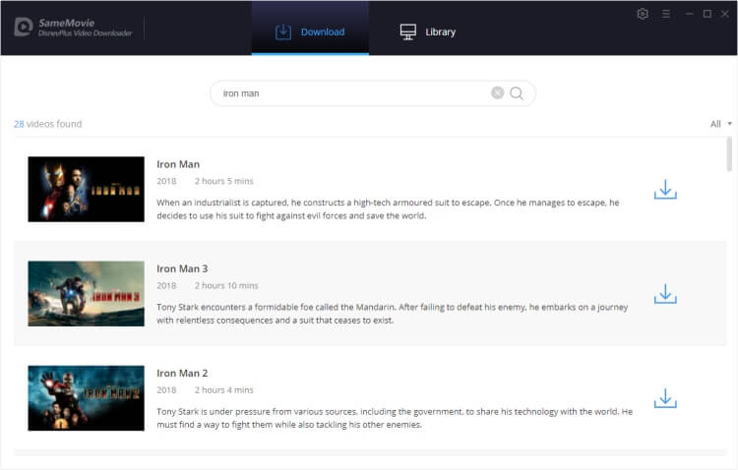Viewport: 738px width, 470px height.
Task: Open the hamburger menu icon
Action: click(x=665, y=14)
